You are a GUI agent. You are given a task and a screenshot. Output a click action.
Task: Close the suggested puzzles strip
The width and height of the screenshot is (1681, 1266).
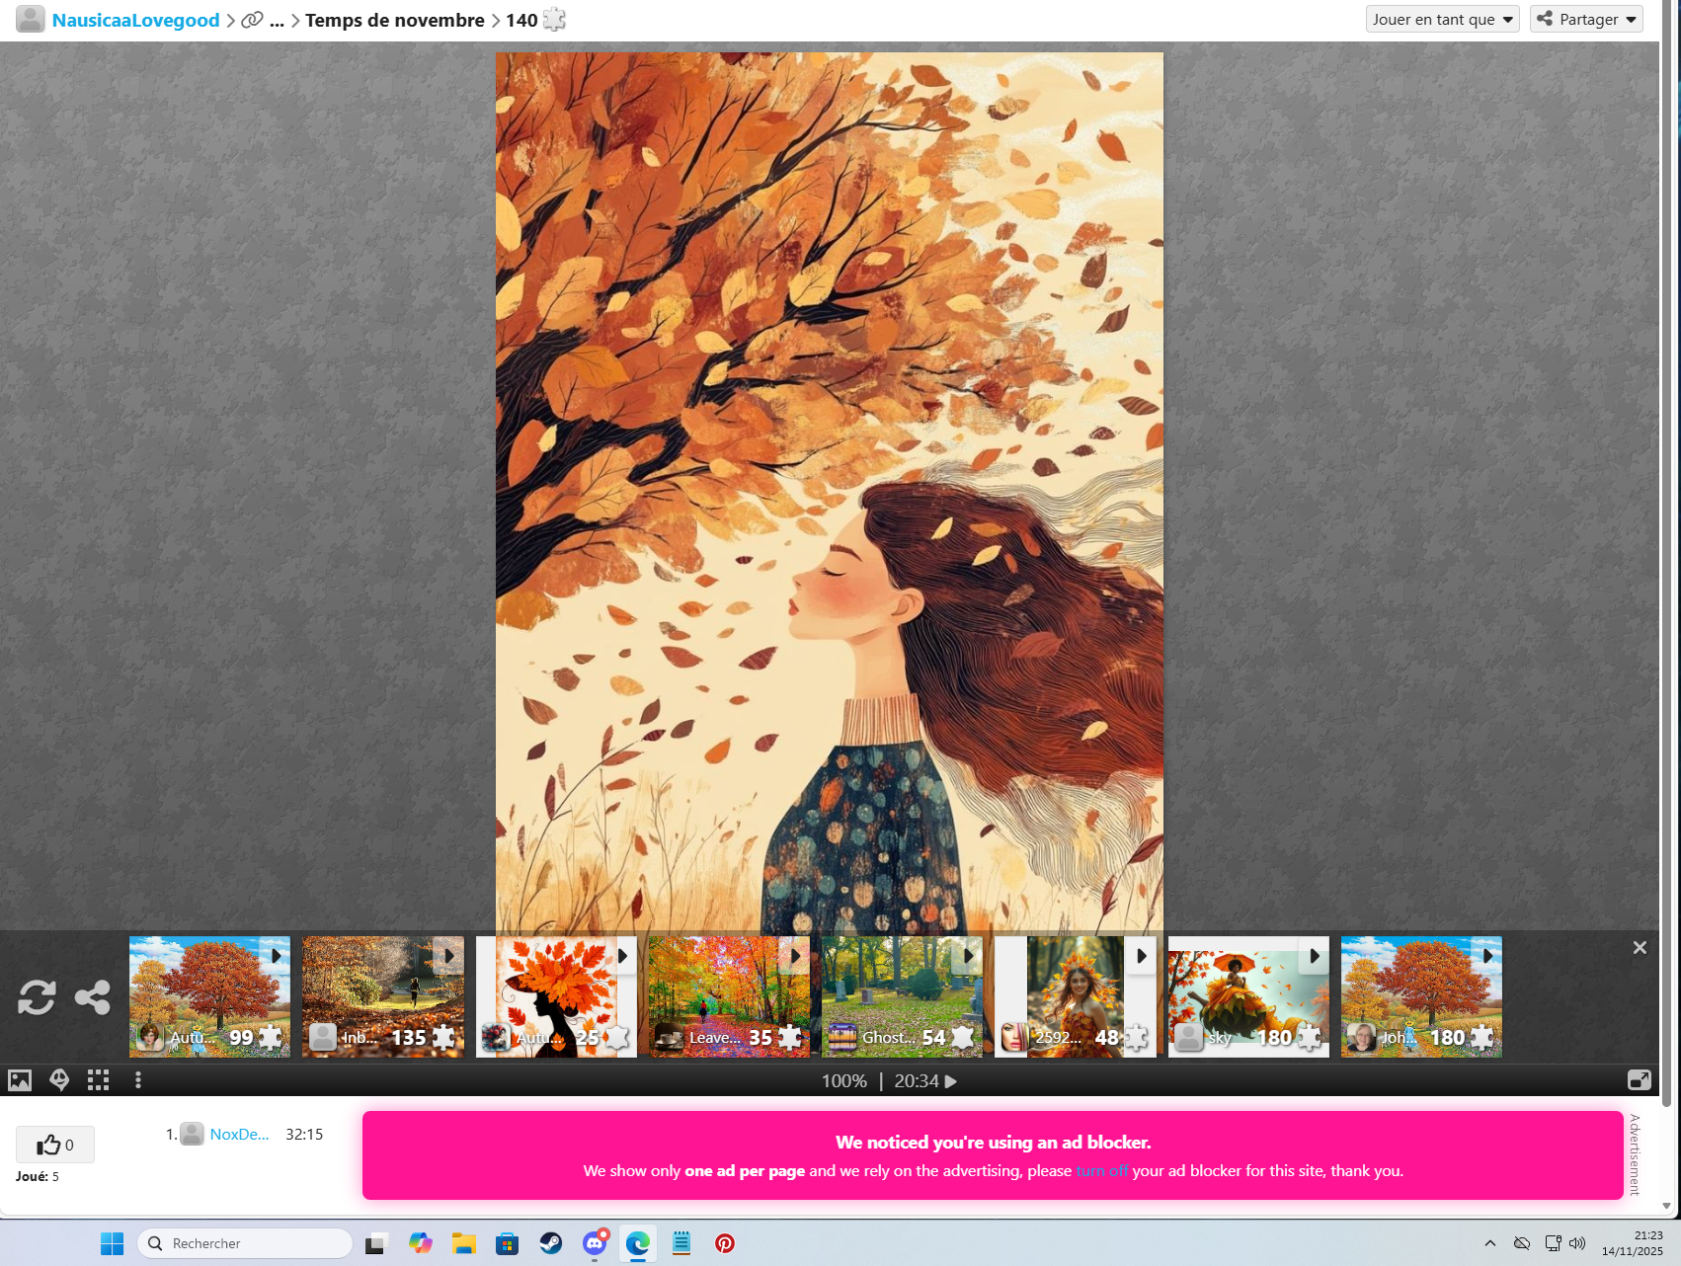point(1640,948)
